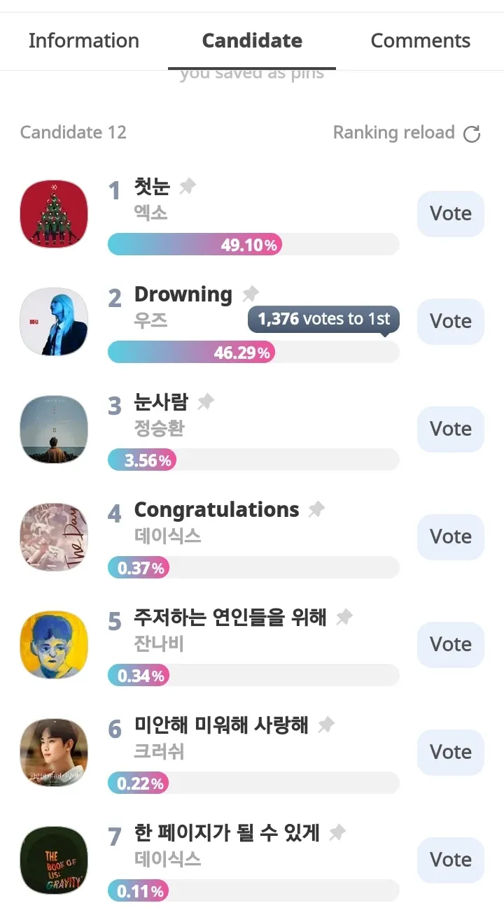This screenshot has width=504, height=910.
Task: Pin 미안해 미워해 사랑해 candidate
Action: 325,725
